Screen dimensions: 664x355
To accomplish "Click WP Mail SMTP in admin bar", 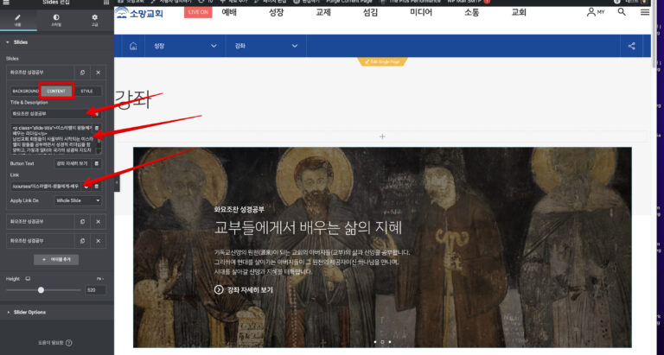I will coord(465,2).
